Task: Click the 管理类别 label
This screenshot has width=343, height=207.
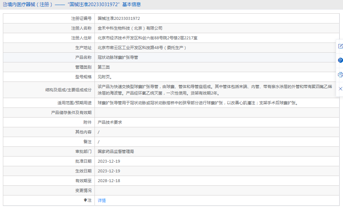Action: click(83, 67)
